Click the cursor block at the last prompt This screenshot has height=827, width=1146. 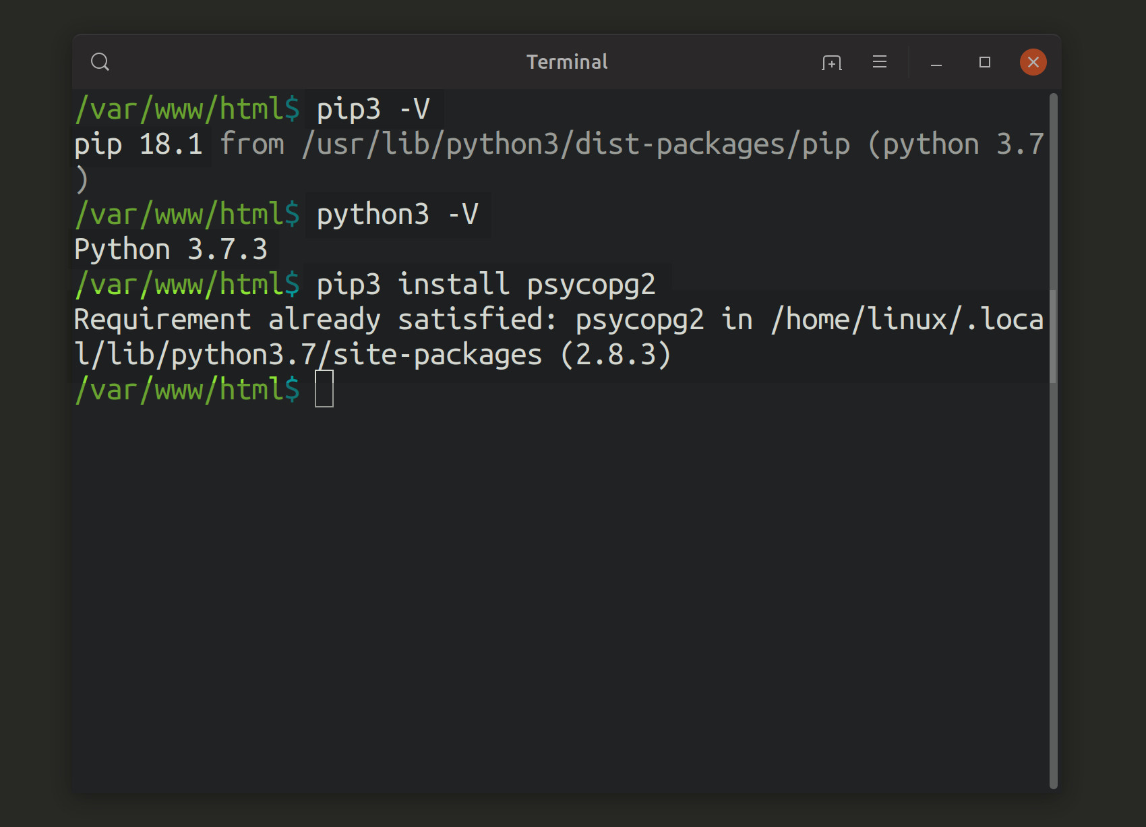click(x=324, y=389)
